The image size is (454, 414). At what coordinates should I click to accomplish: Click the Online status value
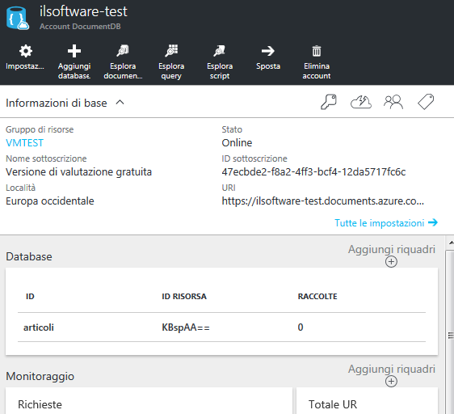coord(237,143)
